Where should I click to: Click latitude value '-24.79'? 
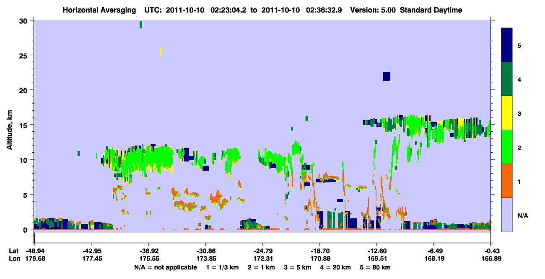(x=262, y=251)
